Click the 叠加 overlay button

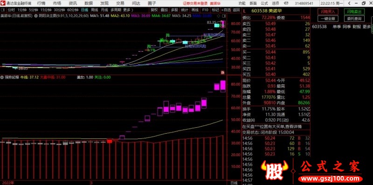(164, 10)
